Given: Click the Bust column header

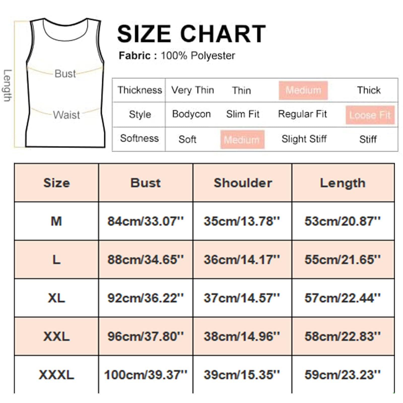Looking at the screenshot, I should (x=146, y=183).
